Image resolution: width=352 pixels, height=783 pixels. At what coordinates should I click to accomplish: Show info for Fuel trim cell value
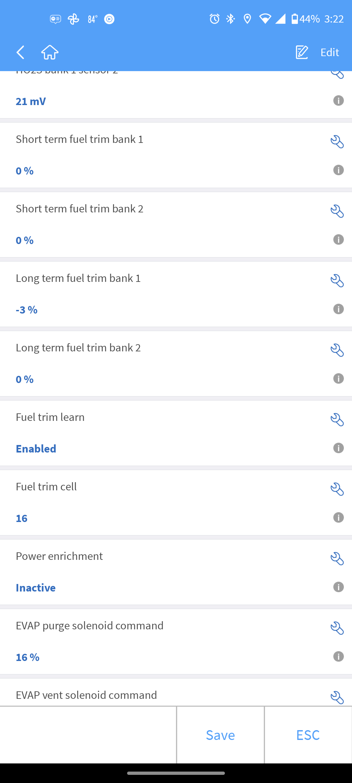click(338, 517)
